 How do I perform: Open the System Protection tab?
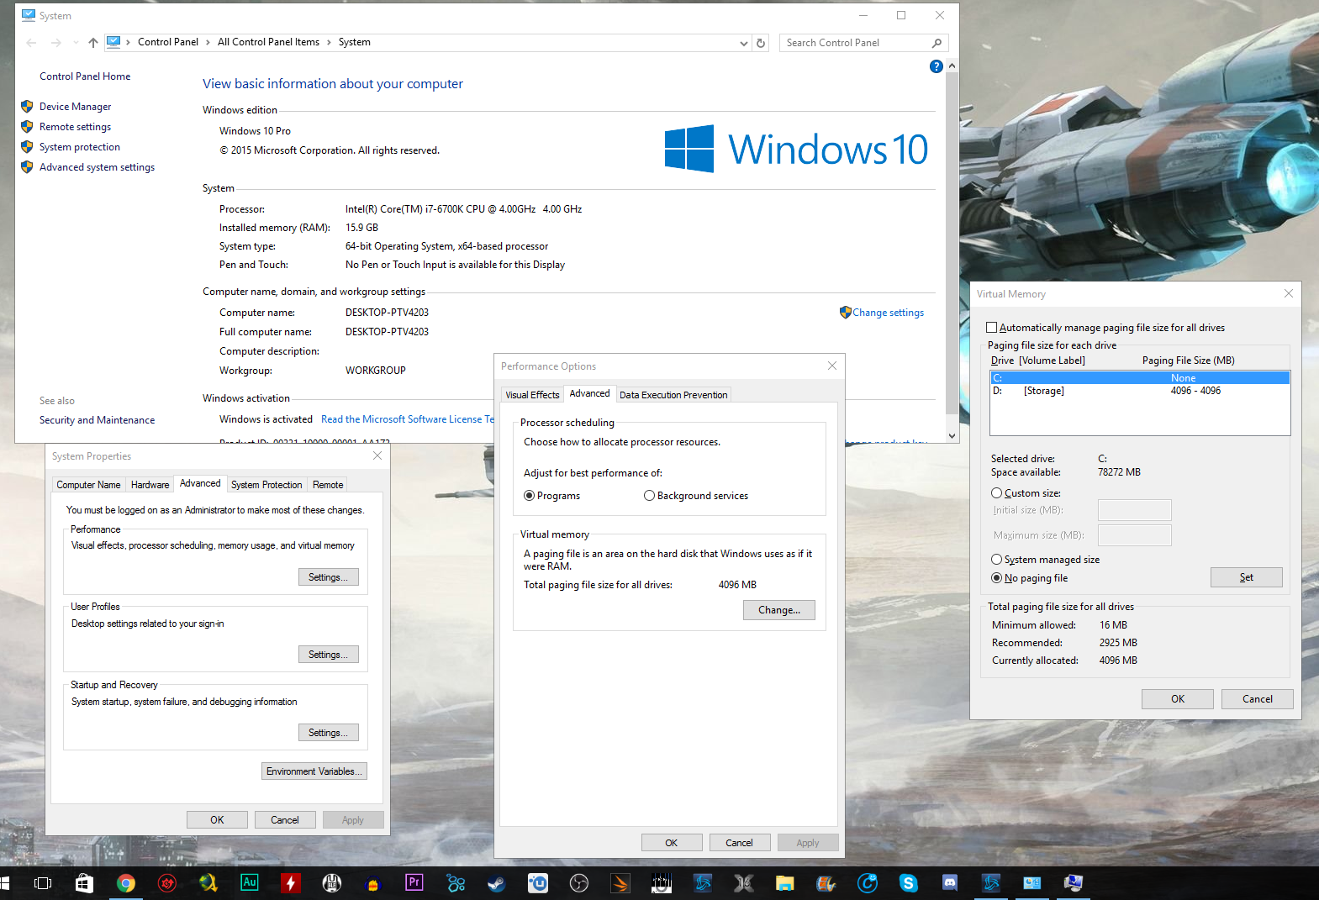(266, 485)
